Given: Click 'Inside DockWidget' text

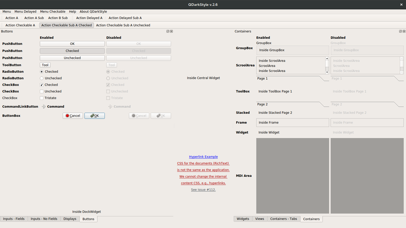Looking at the screenshot, I should 87,212.
